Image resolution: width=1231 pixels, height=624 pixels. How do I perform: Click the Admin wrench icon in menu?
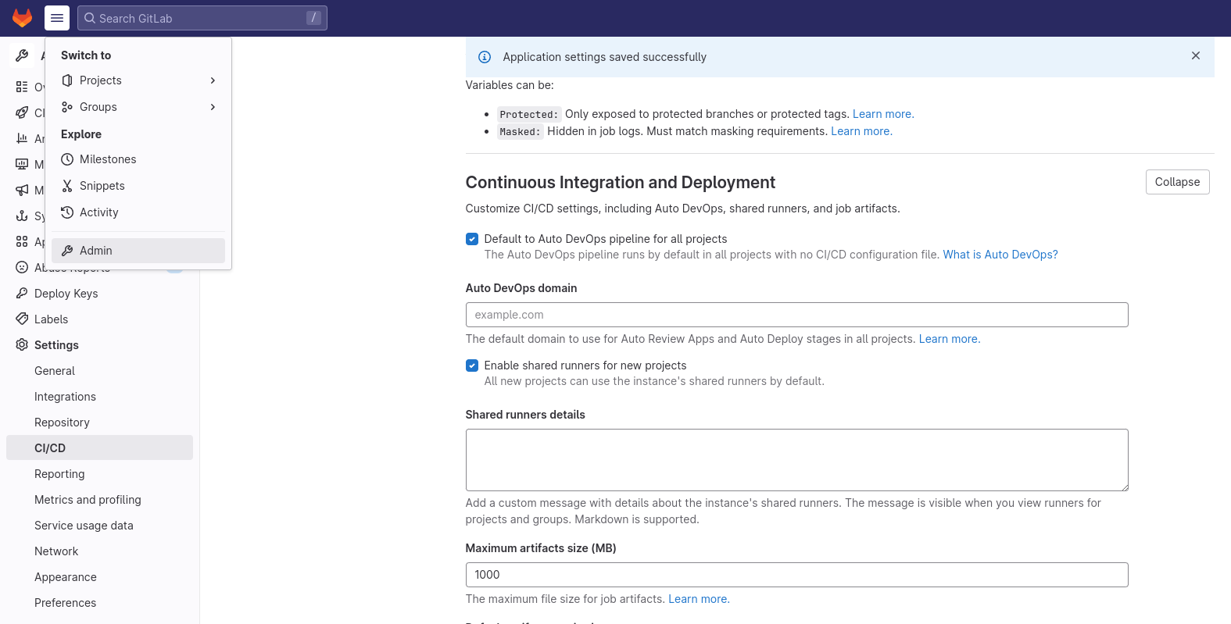[x=67, y=251]
